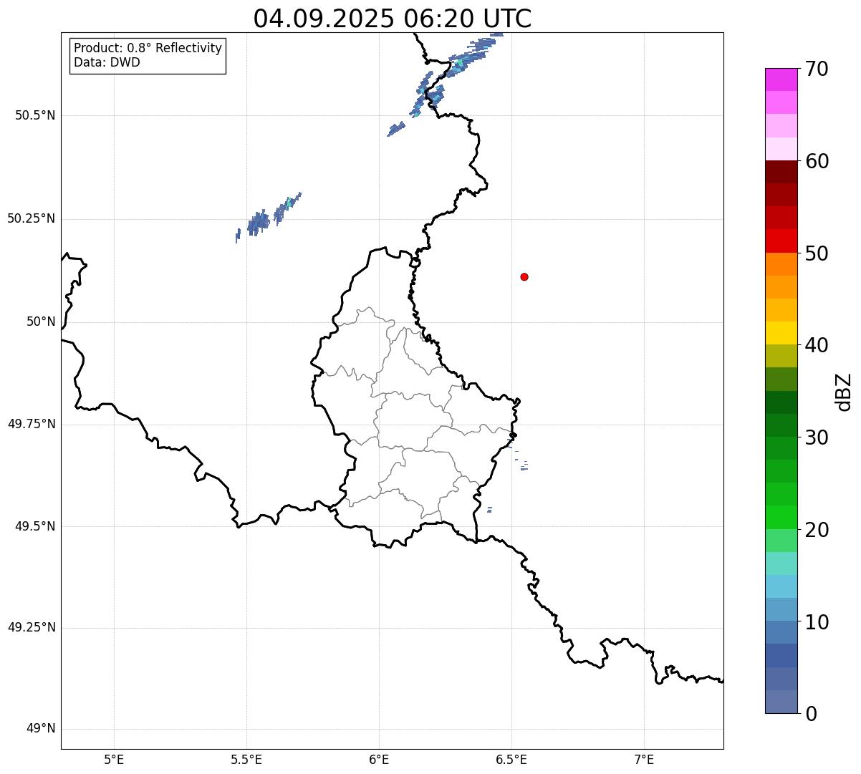Click the 49°N latitude label

[x=41, y=729]
